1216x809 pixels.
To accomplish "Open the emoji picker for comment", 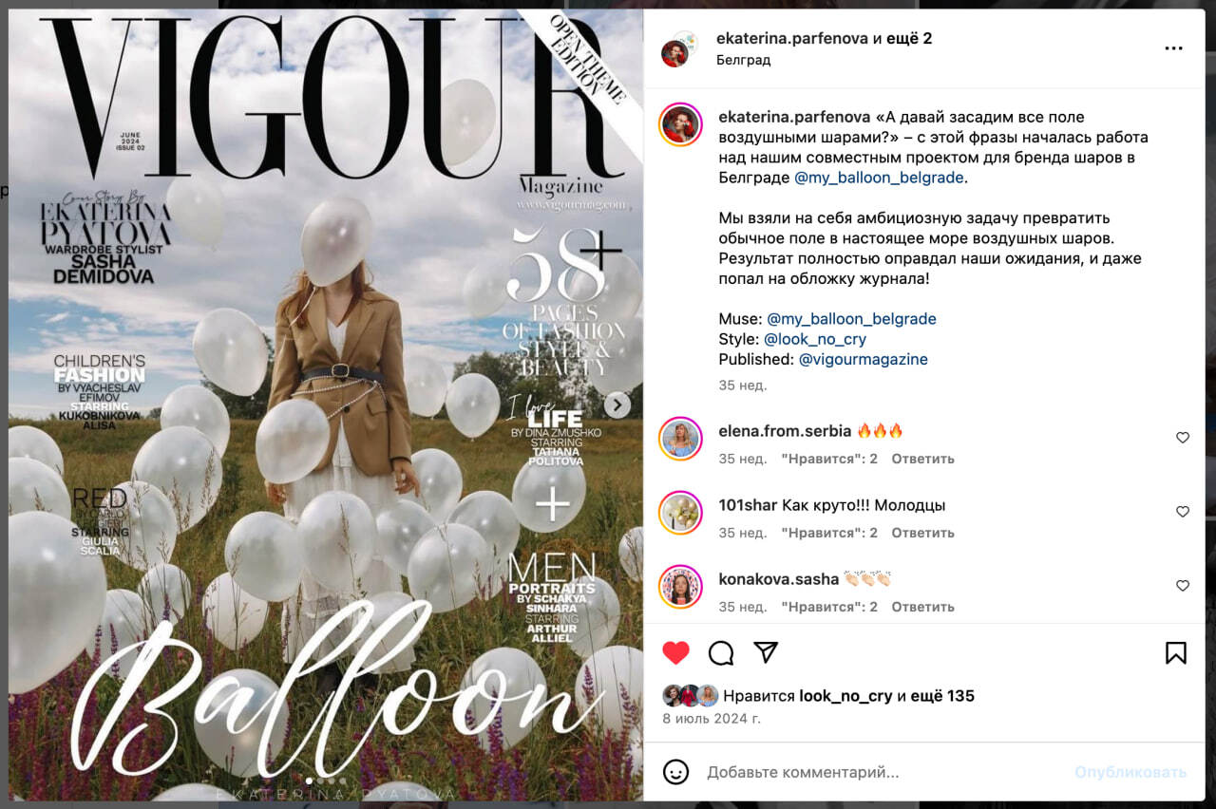I will [x=675, y=772].
